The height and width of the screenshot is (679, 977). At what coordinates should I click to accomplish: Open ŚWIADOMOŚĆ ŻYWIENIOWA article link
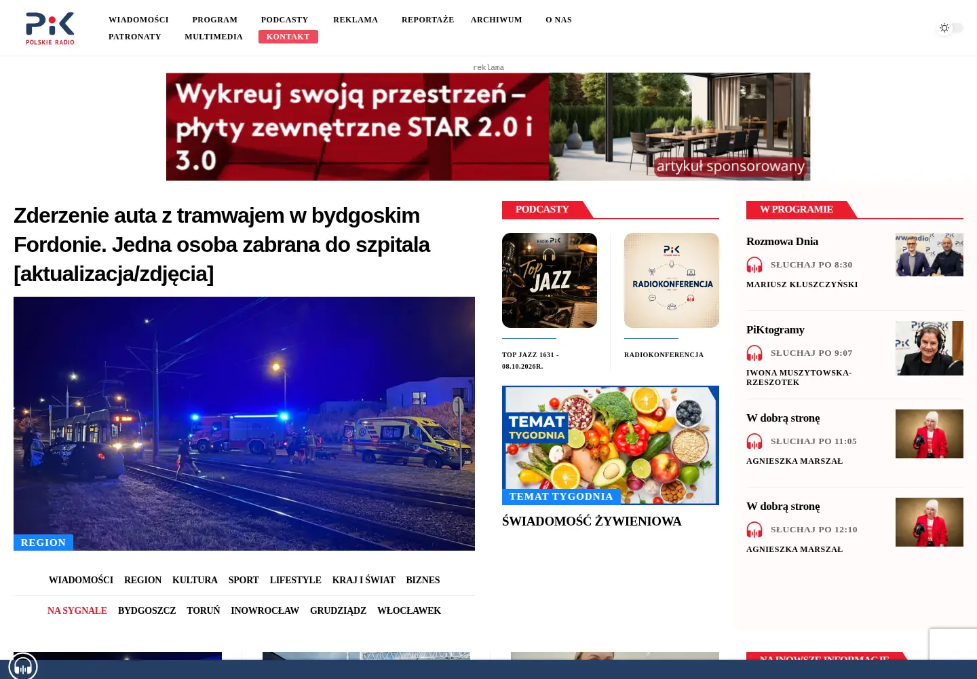coord(592,521)
